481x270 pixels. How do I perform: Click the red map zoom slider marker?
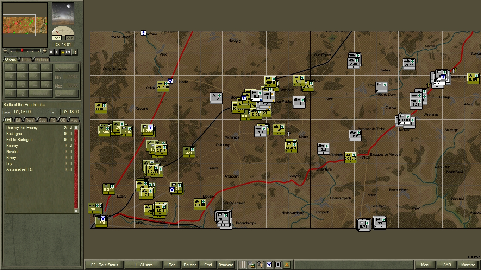point(22,51)
